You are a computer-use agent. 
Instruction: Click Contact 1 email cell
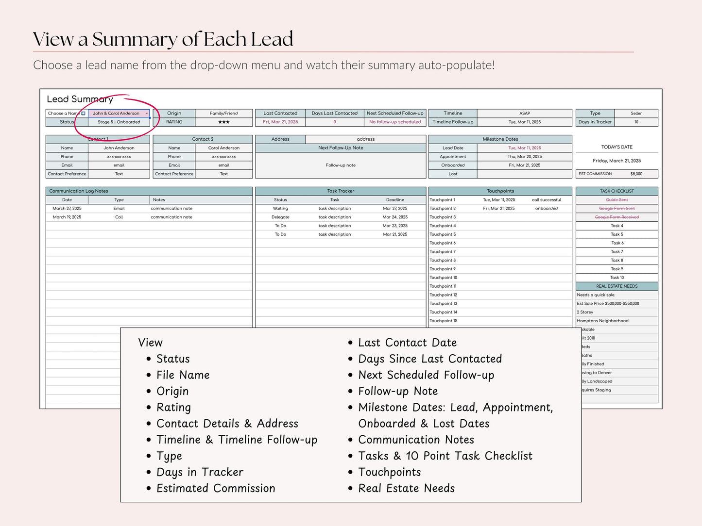pos(119,165)
